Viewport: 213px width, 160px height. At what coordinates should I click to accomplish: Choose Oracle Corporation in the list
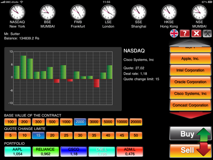click(x=190, y=82)
